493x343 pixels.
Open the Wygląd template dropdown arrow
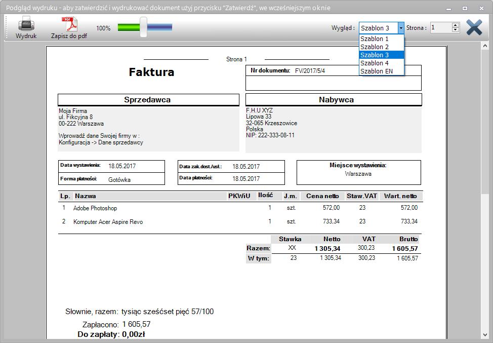click(x=400, y=28)
